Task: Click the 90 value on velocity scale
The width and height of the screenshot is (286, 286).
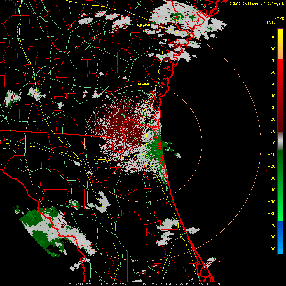Action: pos(273,37)
